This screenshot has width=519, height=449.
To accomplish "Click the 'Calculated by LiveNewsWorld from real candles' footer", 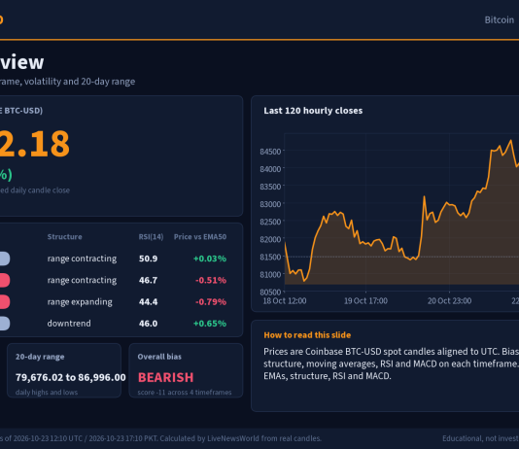I will pos(240,438).
